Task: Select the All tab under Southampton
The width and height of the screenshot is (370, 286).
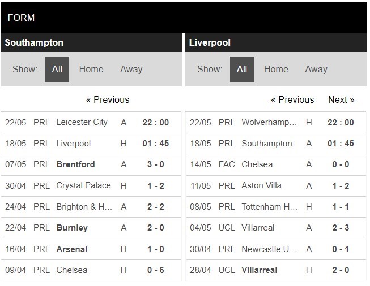Action: tap(57, 69)
